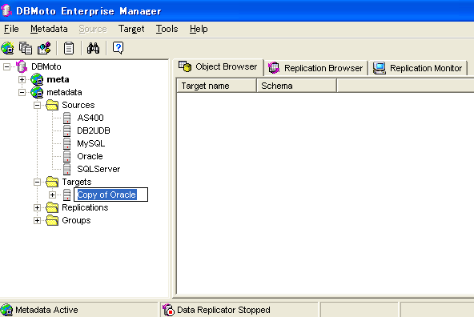Select the MySQL source label

(x=91, y=143)
